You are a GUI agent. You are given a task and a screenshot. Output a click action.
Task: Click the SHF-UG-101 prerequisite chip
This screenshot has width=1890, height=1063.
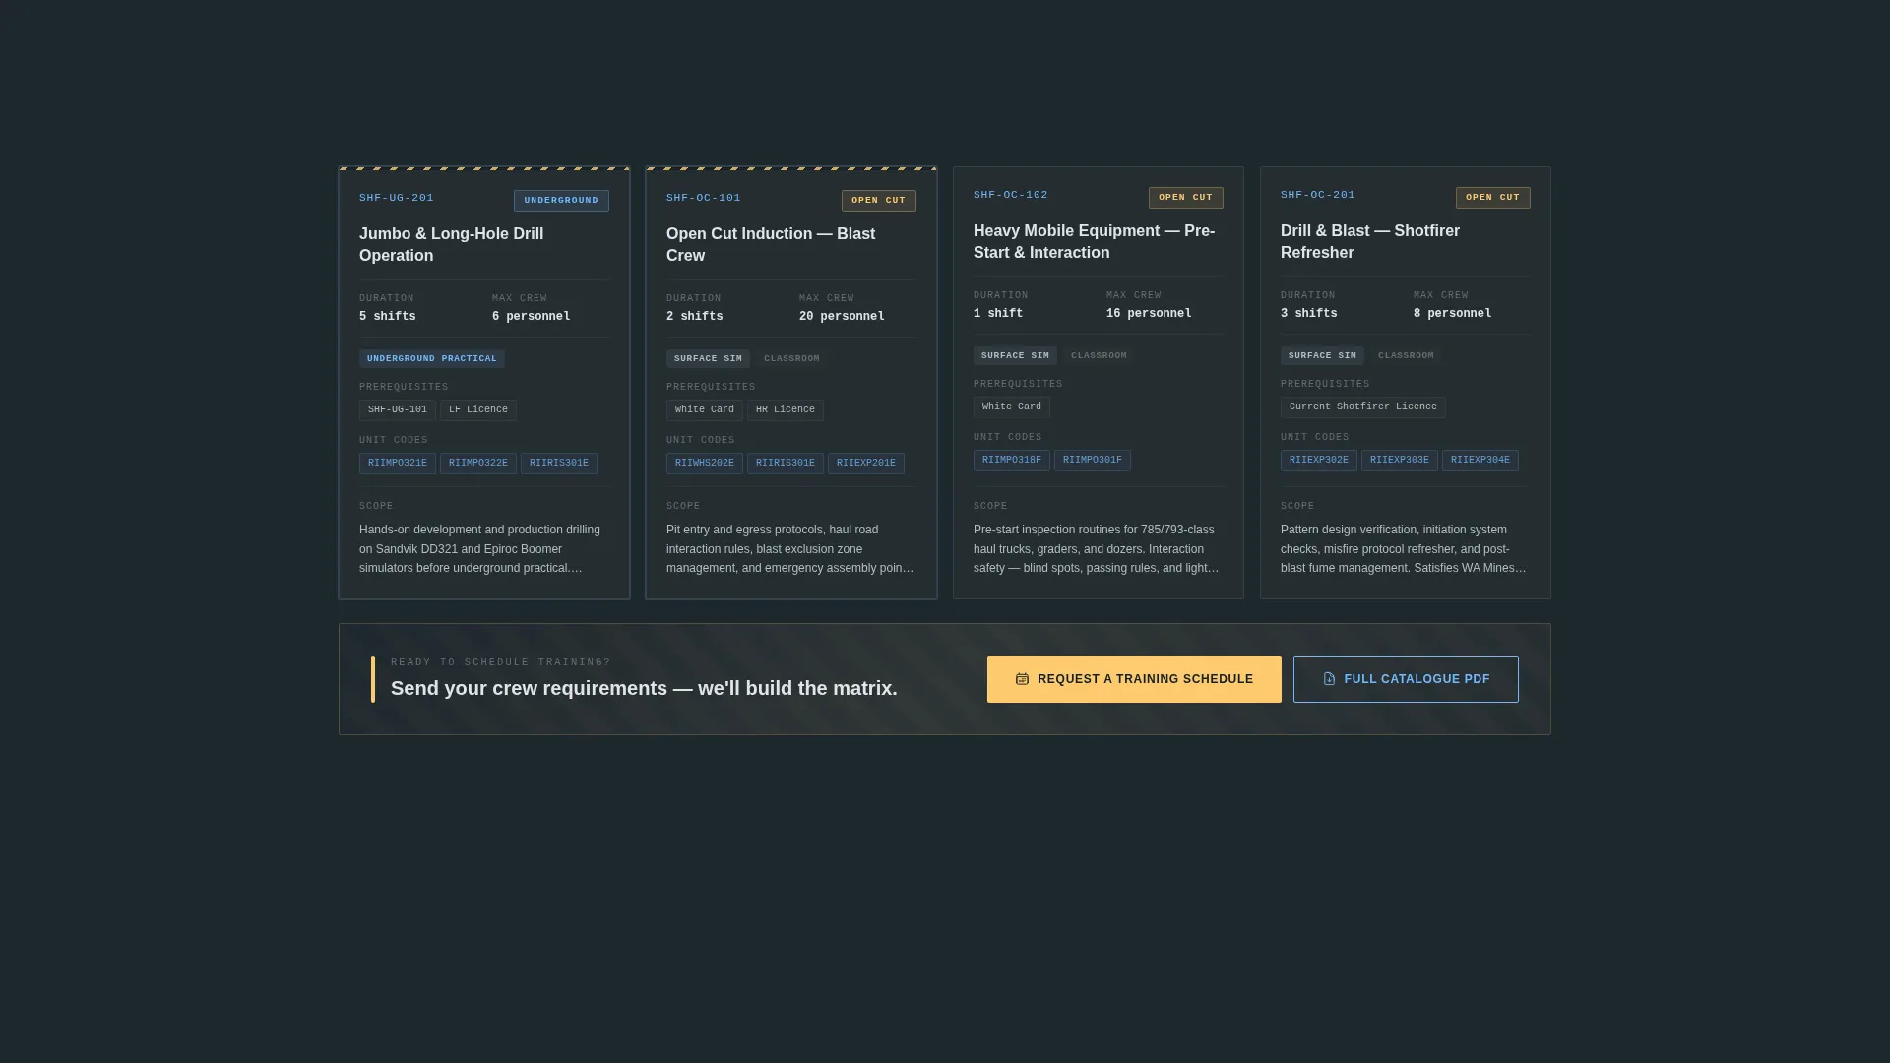click(x=398, y=410)
